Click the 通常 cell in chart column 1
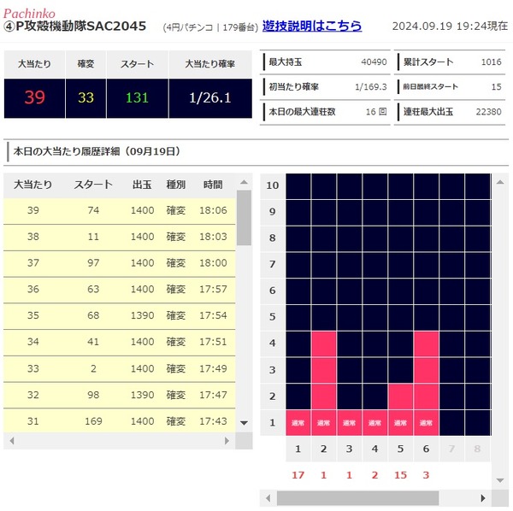513x511 pixels. [x=298, y=423]
